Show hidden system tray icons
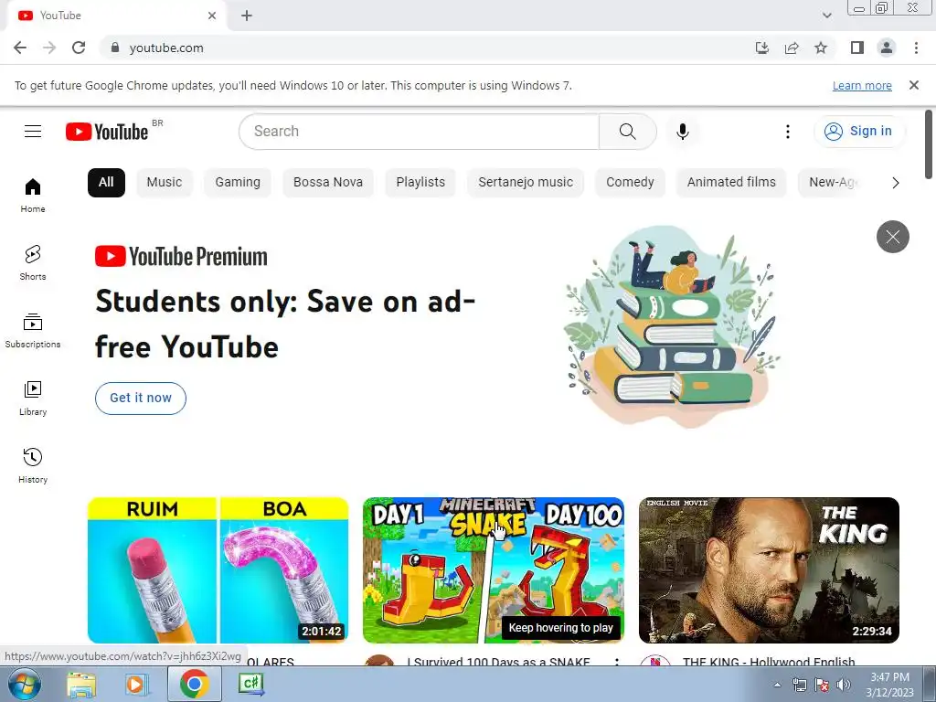The width and height of the screenshot is (936, 702). [x=777, y=685]
